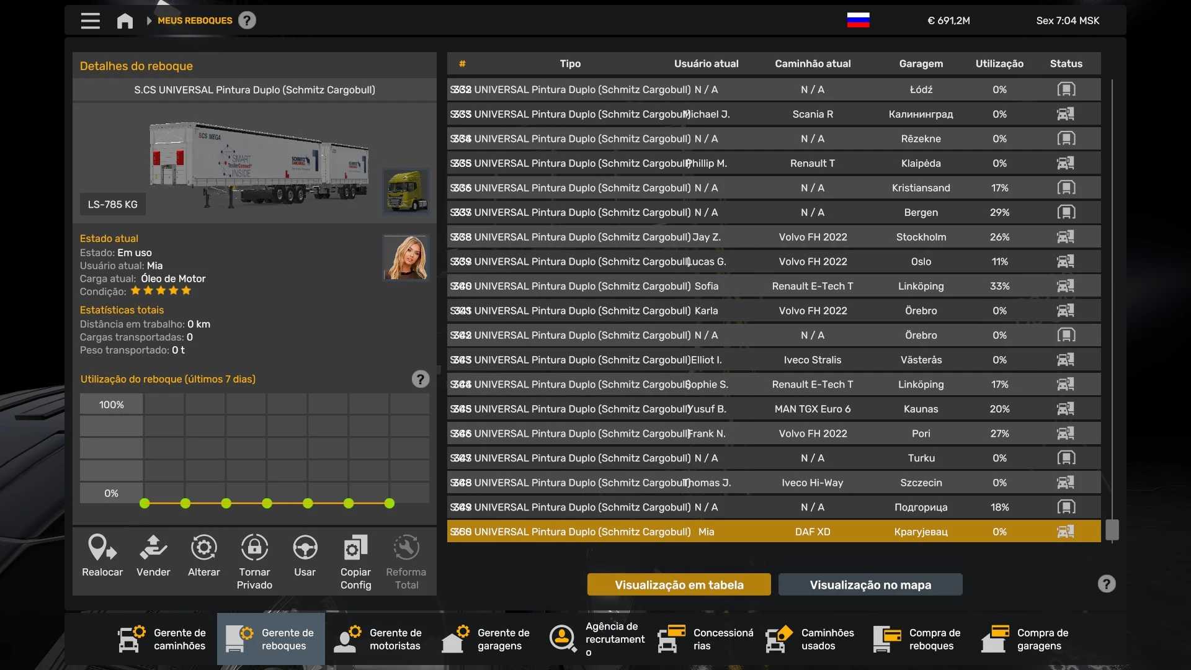Switch to Visualização no mapa
Screen dimensions: 1191x670
coord(870,584)
